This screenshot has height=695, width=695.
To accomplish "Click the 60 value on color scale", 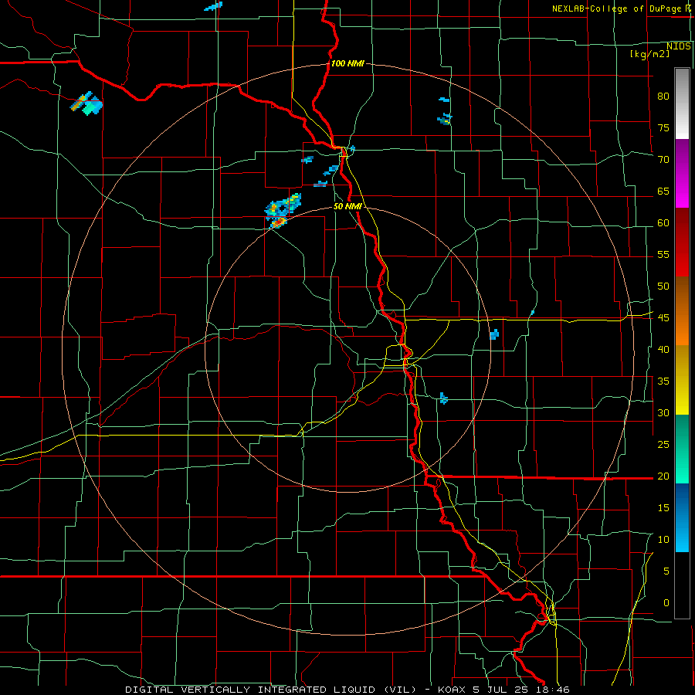I will (663, 223).
